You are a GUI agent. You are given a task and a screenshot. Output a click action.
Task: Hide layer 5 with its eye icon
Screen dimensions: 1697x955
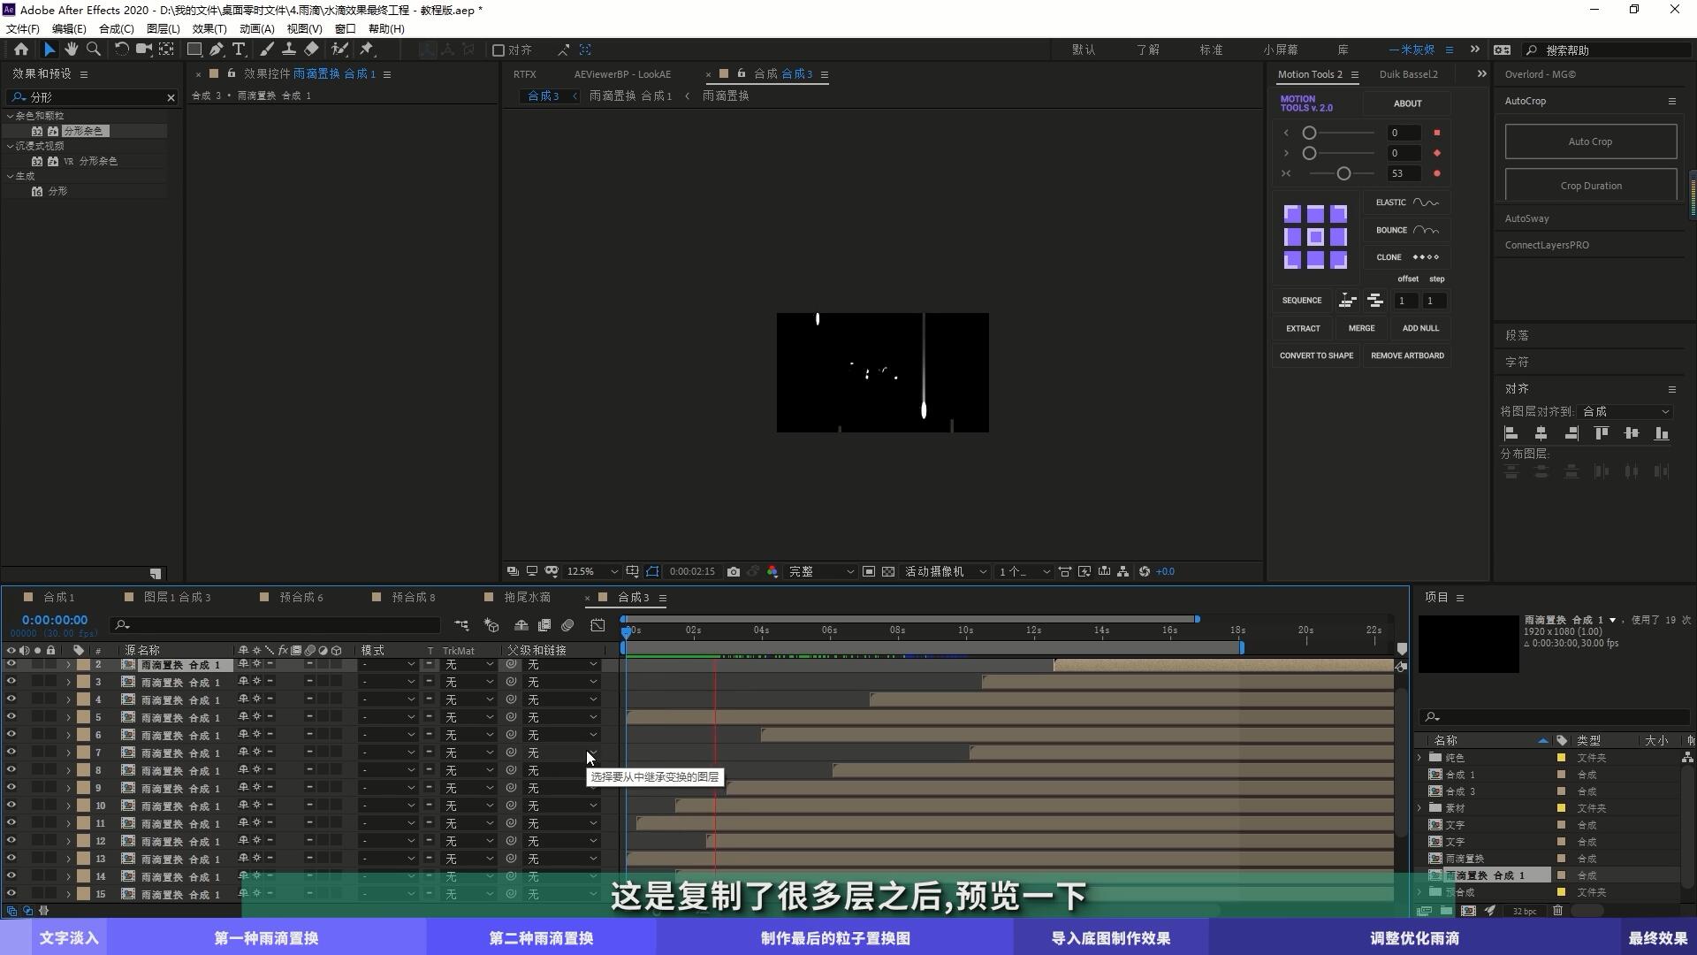coord(11,717)
